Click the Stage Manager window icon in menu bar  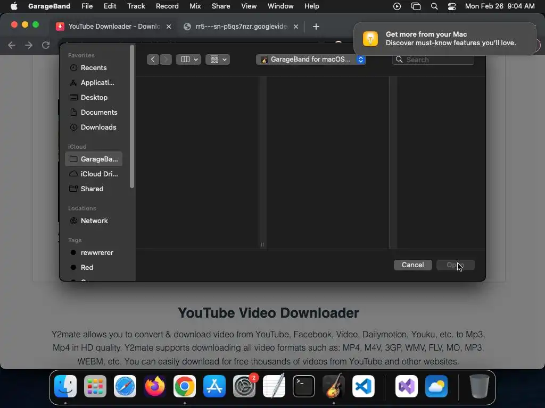[x=416, y=6]
